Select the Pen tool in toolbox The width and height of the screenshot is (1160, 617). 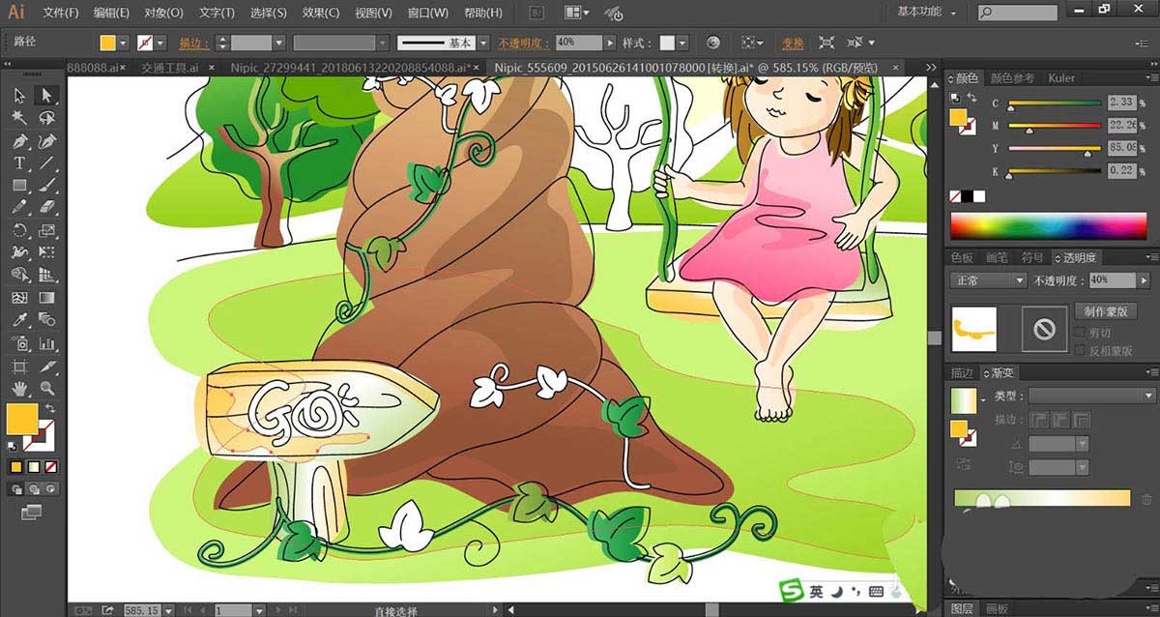tap(19, 142)
